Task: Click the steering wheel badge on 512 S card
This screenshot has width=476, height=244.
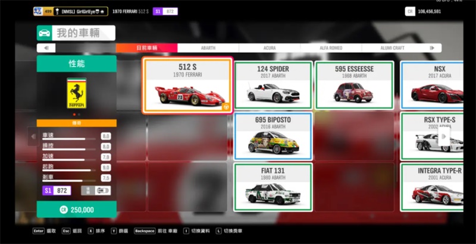Action: point(226,106)
